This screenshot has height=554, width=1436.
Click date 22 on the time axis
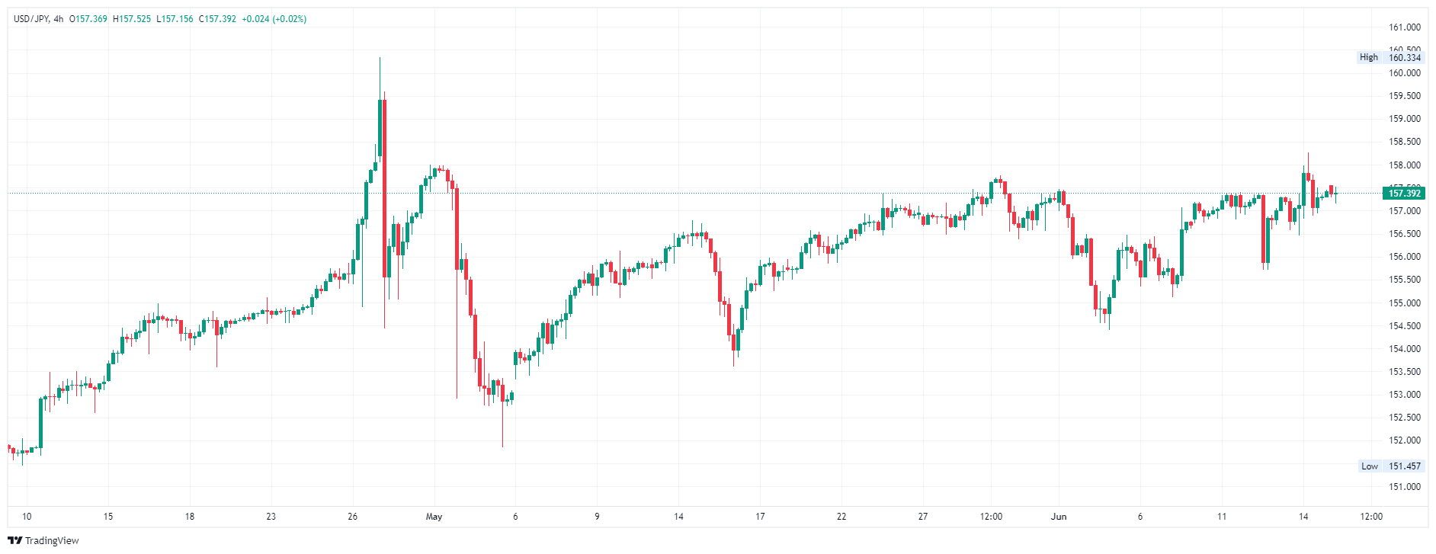click(x=841, y=517)
